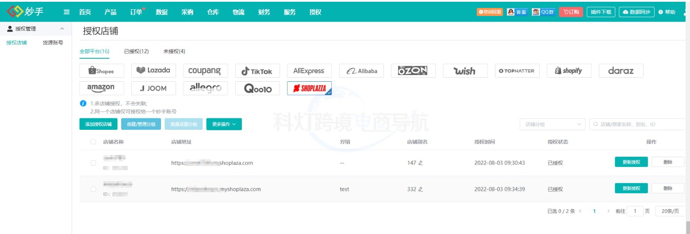
Task: Select the Lazada platform logo
Action: pos(153,71)
